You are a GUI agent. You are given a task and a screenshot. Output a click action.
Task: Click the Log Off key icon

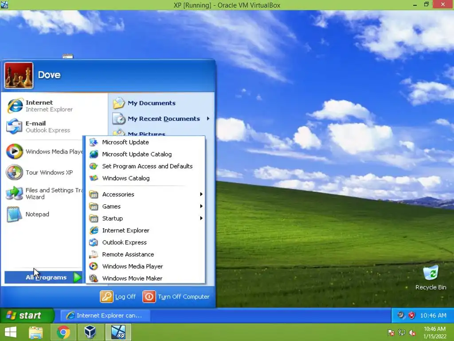[106, 297]
